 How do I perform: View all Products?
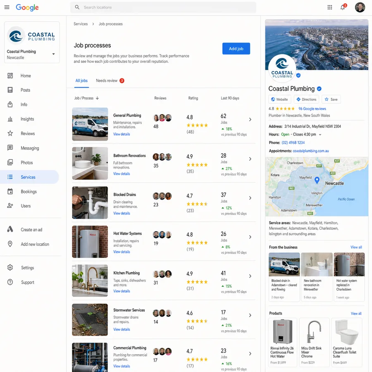coord(356,313)
